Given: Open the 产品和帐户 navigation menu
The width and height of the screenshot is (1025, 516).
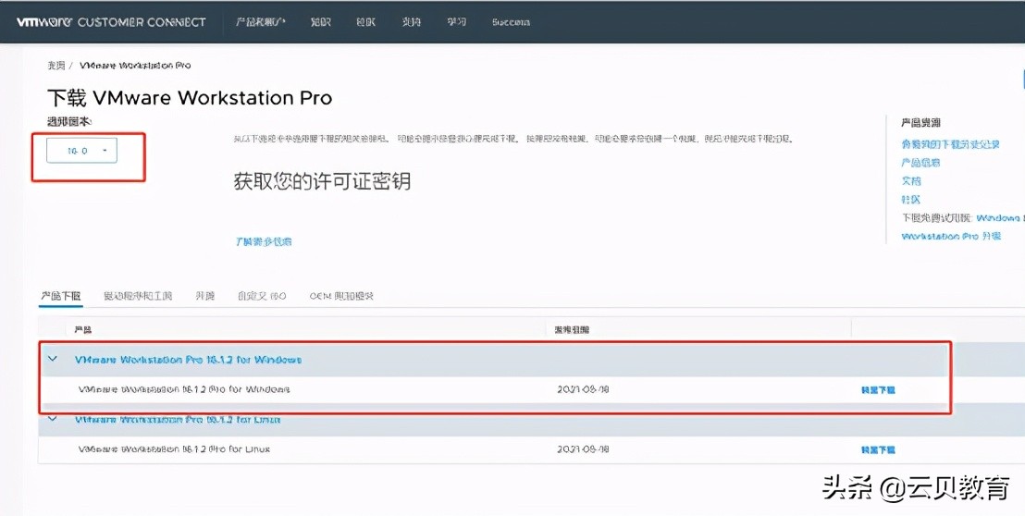Looking at the screenshot, I should (261, 21).
